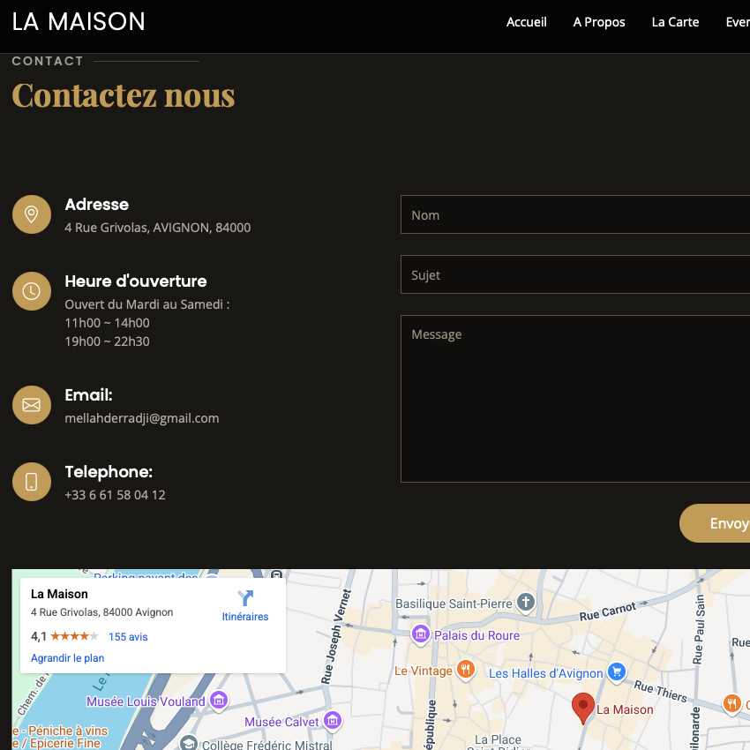Viewport: 750px width, 750px height.
Task: Click the address location pin icon
Action: (32, 214)
